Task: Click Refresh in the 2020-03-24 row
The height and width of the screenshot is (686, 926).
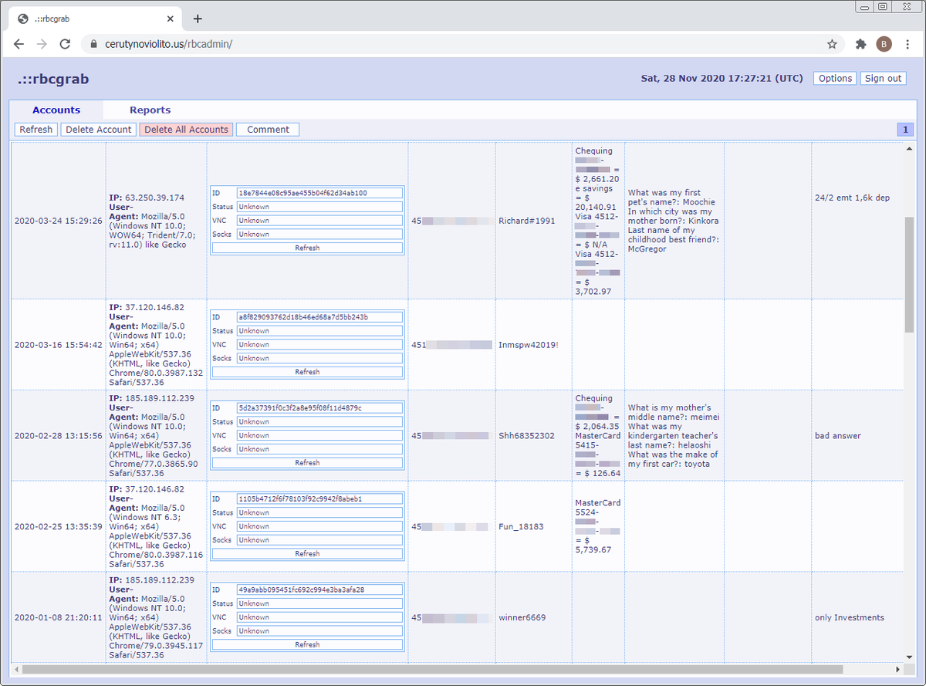Action: tap(307, 248)
